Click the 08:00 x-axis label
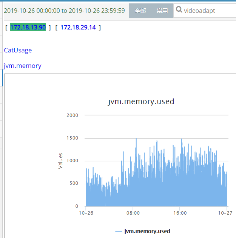This screenshot has height=238, width=236. click(x=133, y=213)
